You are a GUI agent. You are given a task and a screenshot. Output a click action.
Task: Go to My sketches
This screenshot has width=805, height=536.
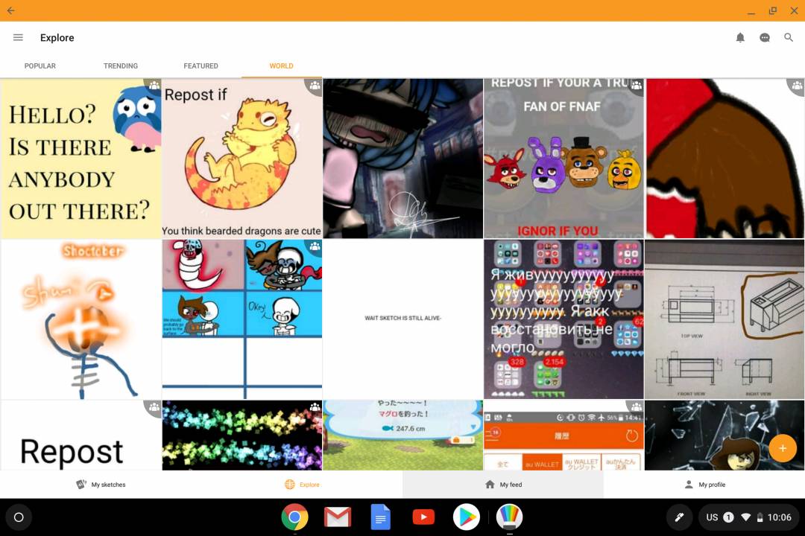pos(101,485)
